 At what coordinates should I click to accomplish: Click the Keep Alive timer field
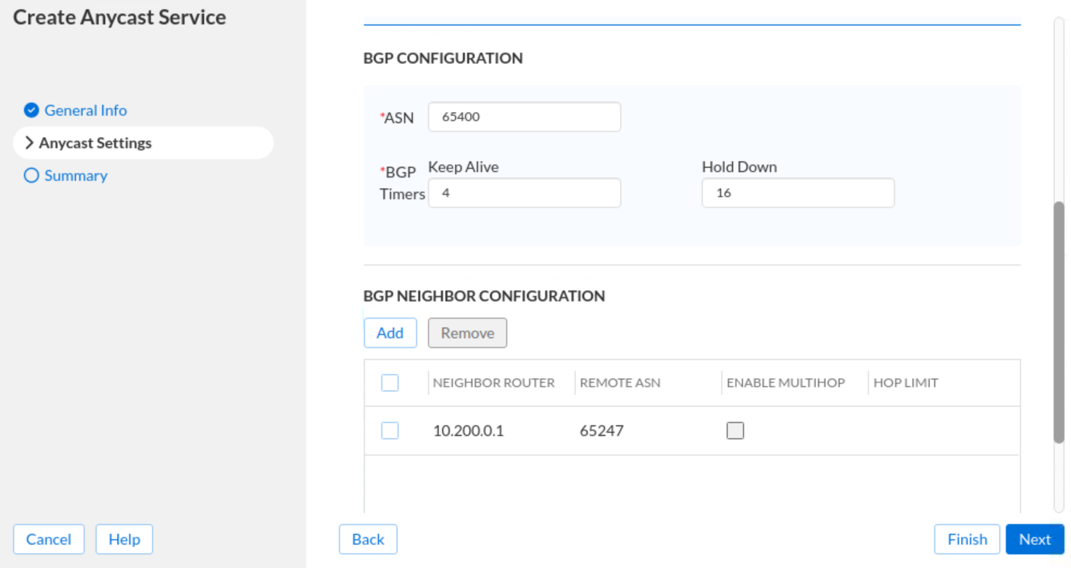pyautogui.click(x=524, y=193)
